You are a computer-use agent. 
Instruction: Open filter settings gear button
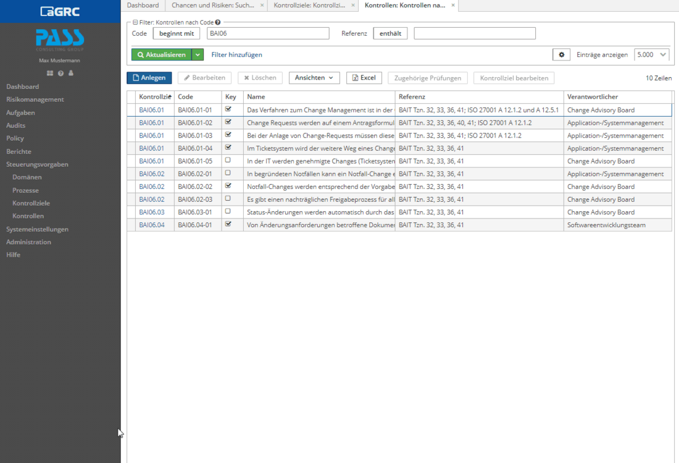(x=561, y=55)
